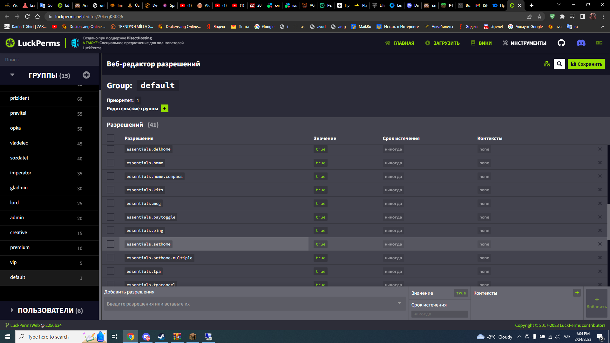Select the vip group
610x343 pixels.
point(49,263)
